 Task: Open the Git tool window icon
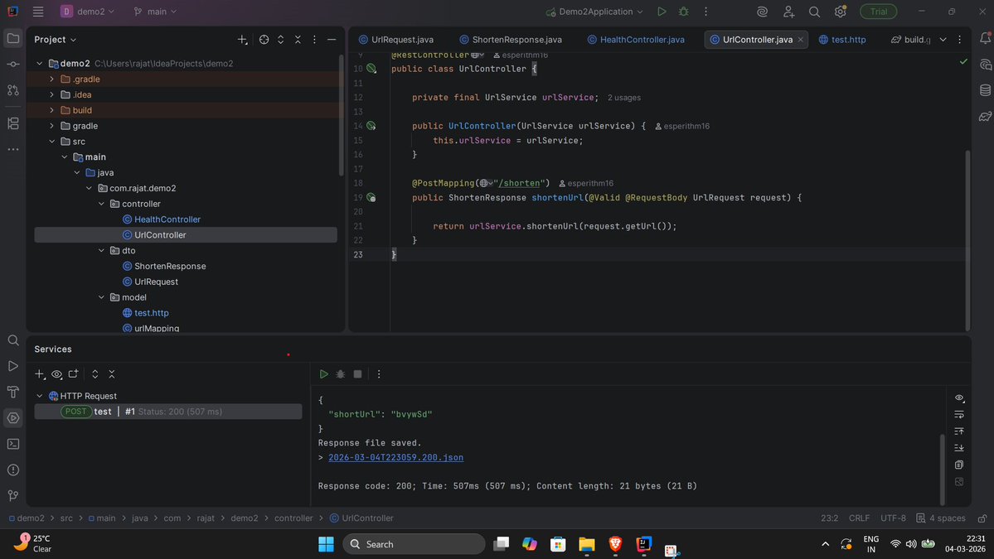[x=12, y=496]
